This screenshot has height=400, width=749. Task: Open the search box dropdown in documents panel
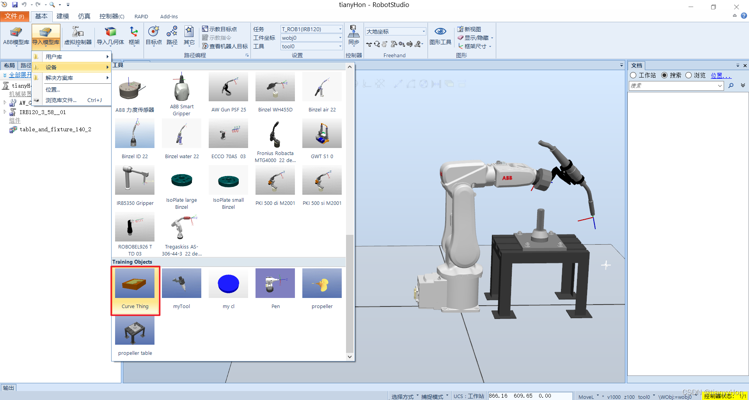[x=720, y=86]
